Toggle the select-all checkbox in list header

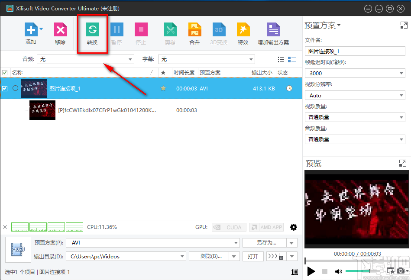[5, 72]
